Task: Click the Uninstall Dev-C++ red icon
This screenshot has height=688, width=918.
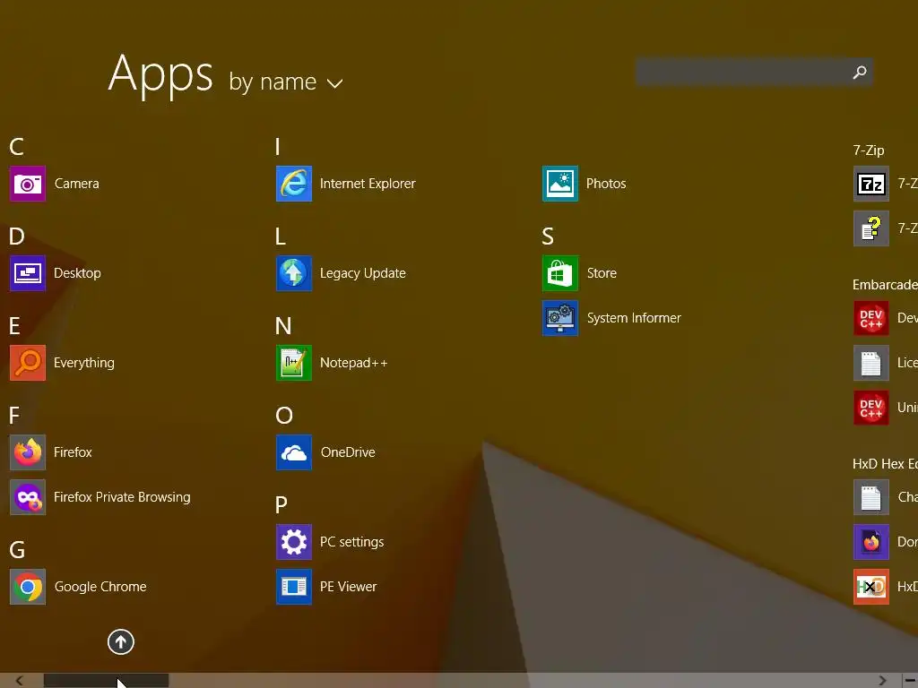Action: point(871,408)
